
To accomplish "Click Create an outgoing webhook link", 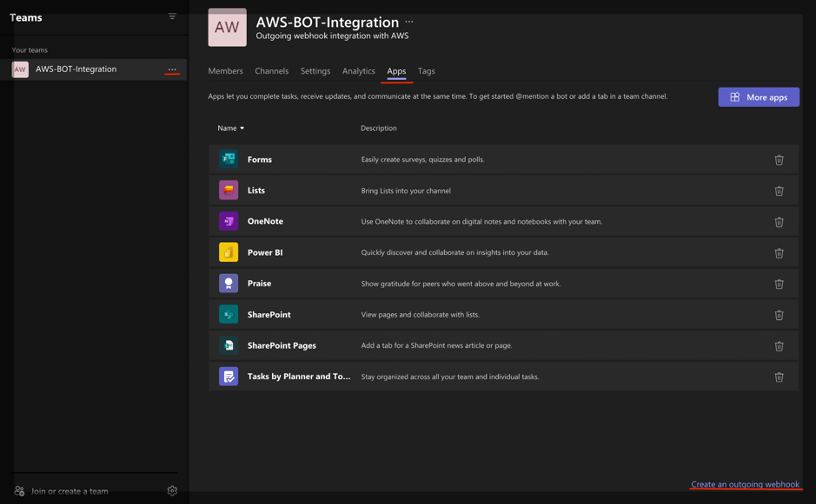I will (x=745, y=484).
